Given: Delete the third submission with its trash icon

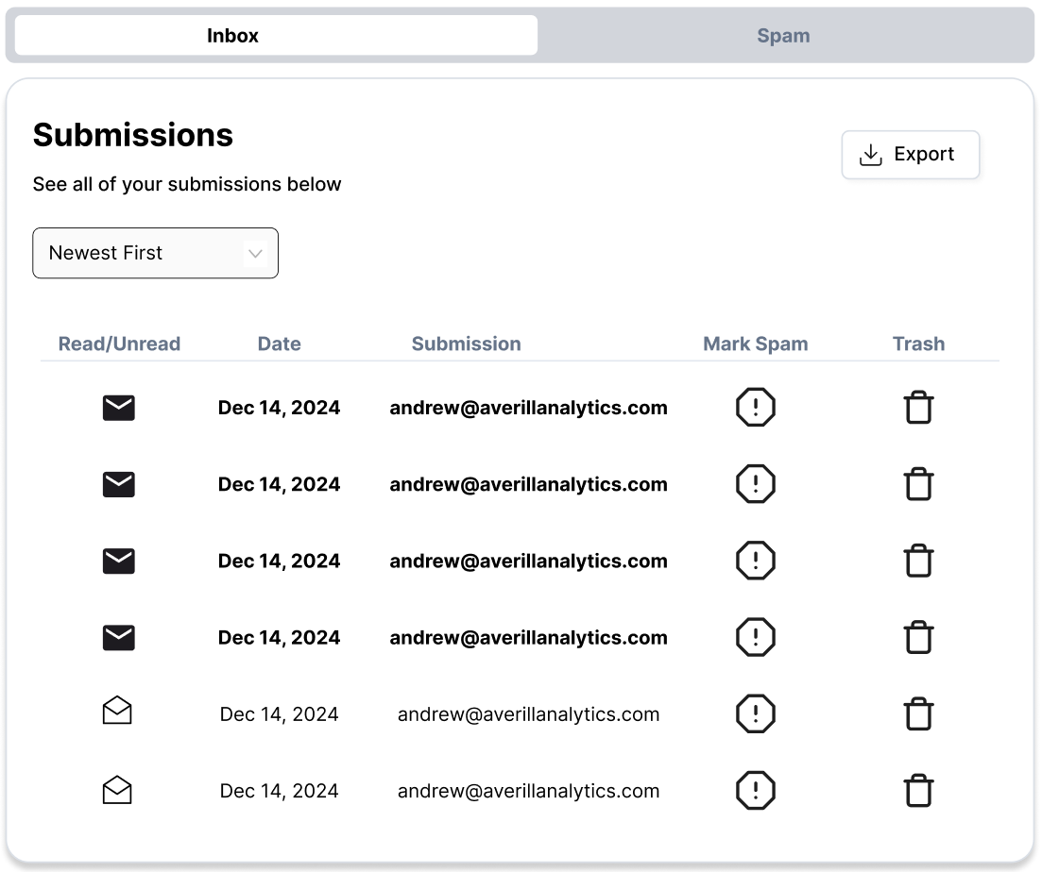Looking at the screenshot, I should click(x=918, y=560).
